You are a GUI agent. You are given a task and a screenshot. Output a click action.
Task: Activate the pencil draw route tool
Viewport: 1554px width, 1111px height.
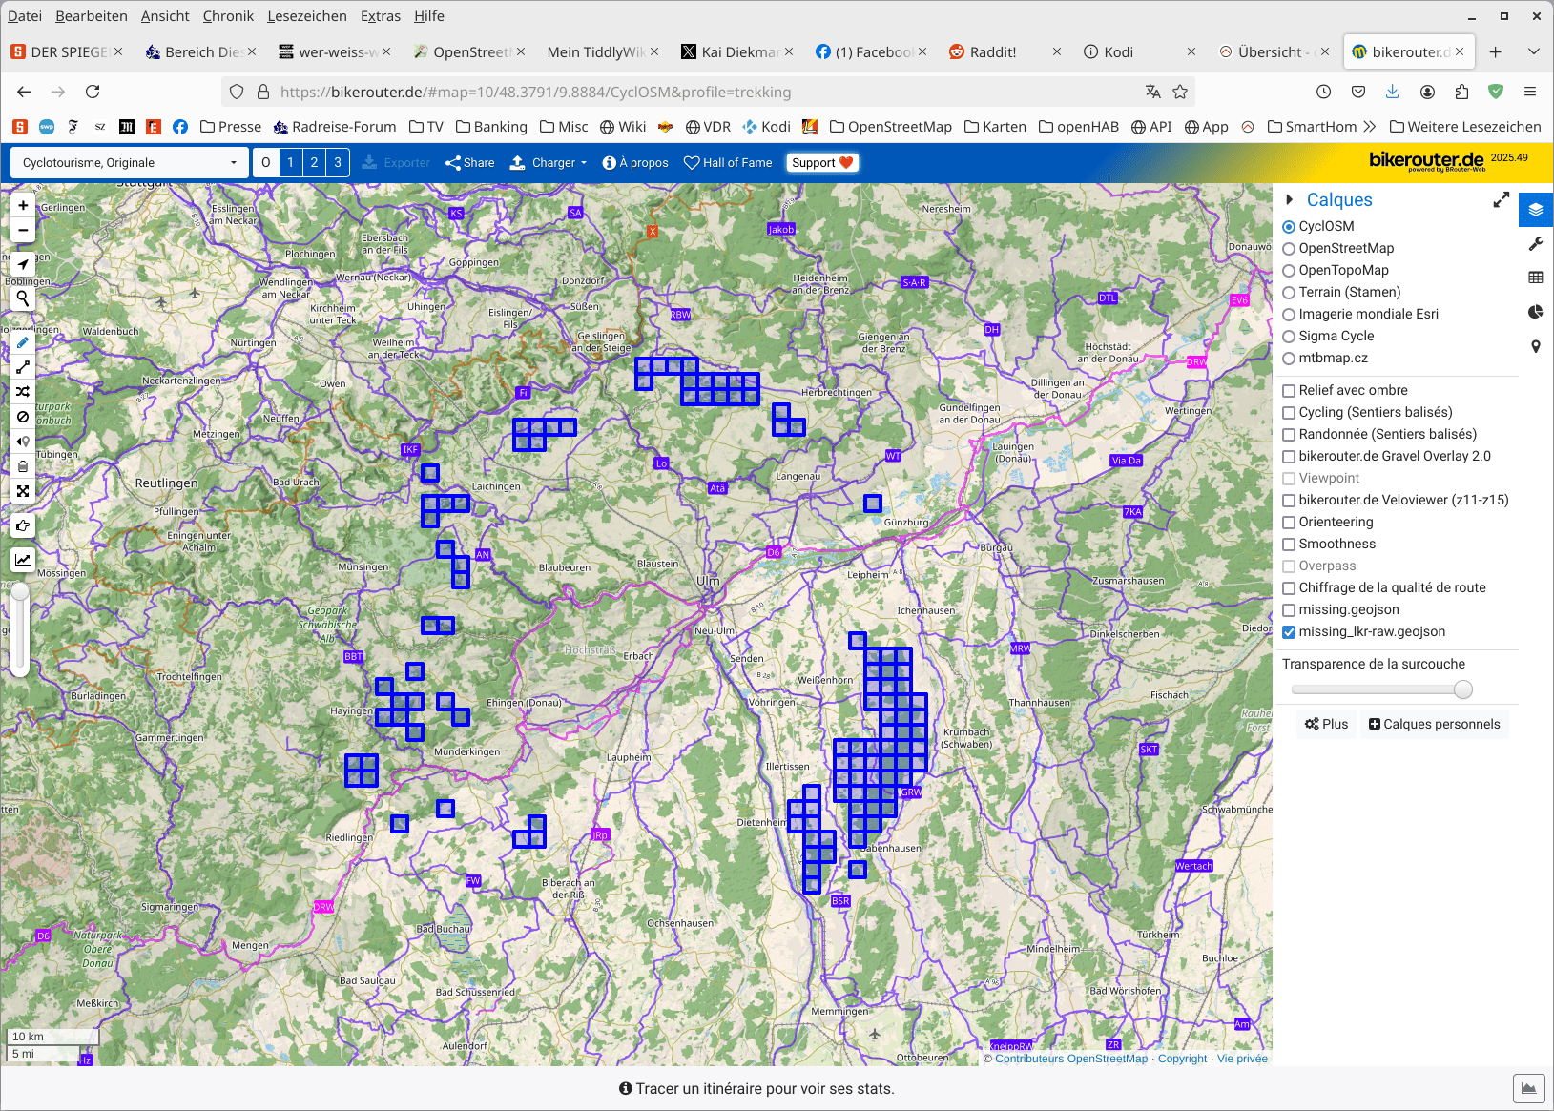pos(23,342)
